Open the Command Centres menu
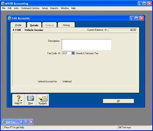 tap(30, 8)
